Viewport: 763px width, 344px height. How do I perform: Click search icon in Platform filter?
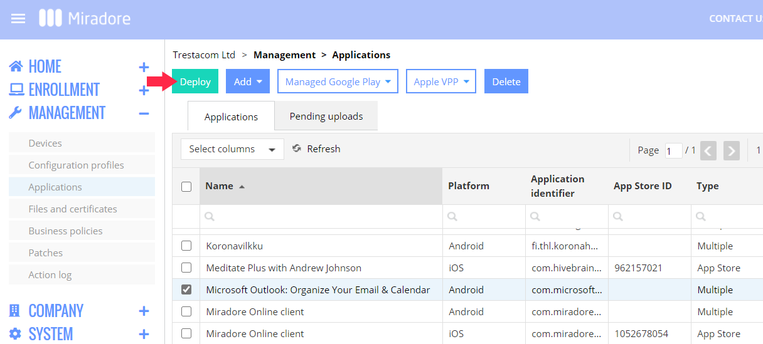point(452,216)
